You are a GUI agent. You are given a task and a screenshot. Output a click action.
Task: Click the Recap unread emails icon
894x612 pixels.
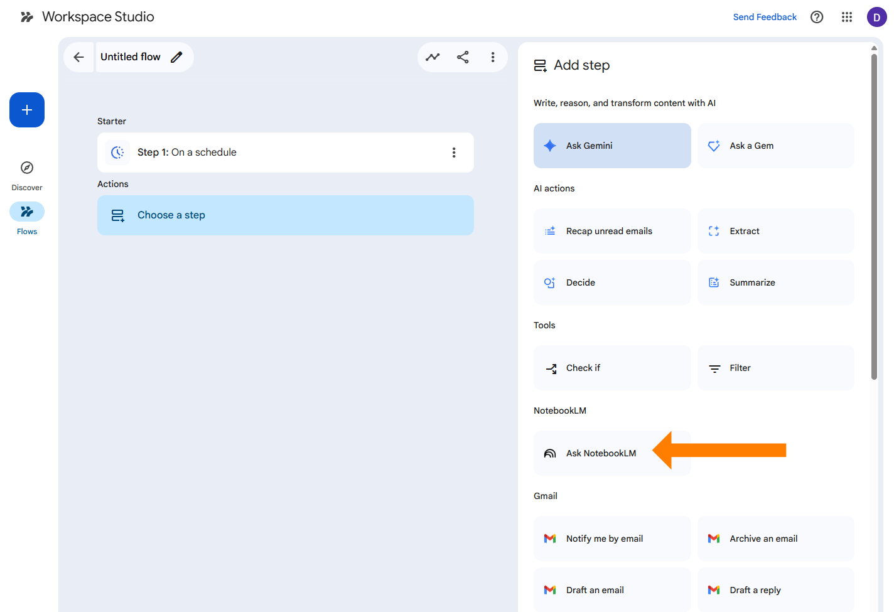(x=550, y=231)
